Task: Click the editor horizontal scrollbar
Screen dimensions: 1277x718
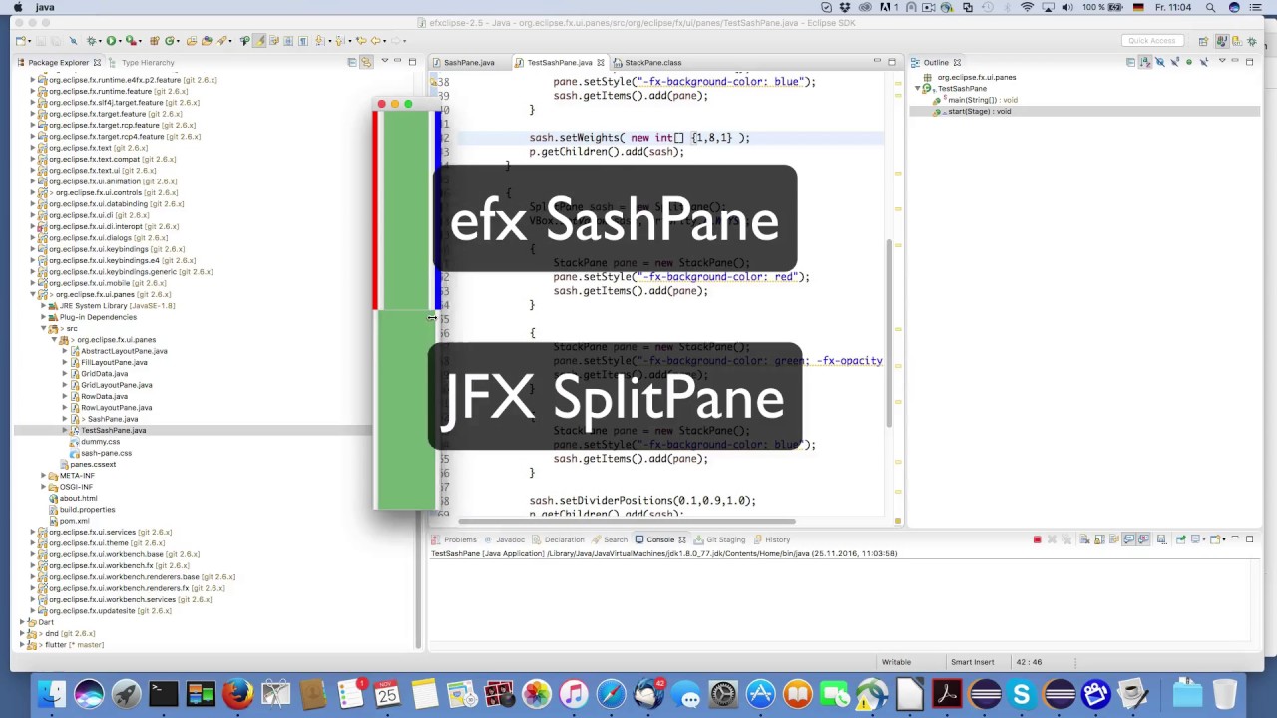Action: [627, 521]
